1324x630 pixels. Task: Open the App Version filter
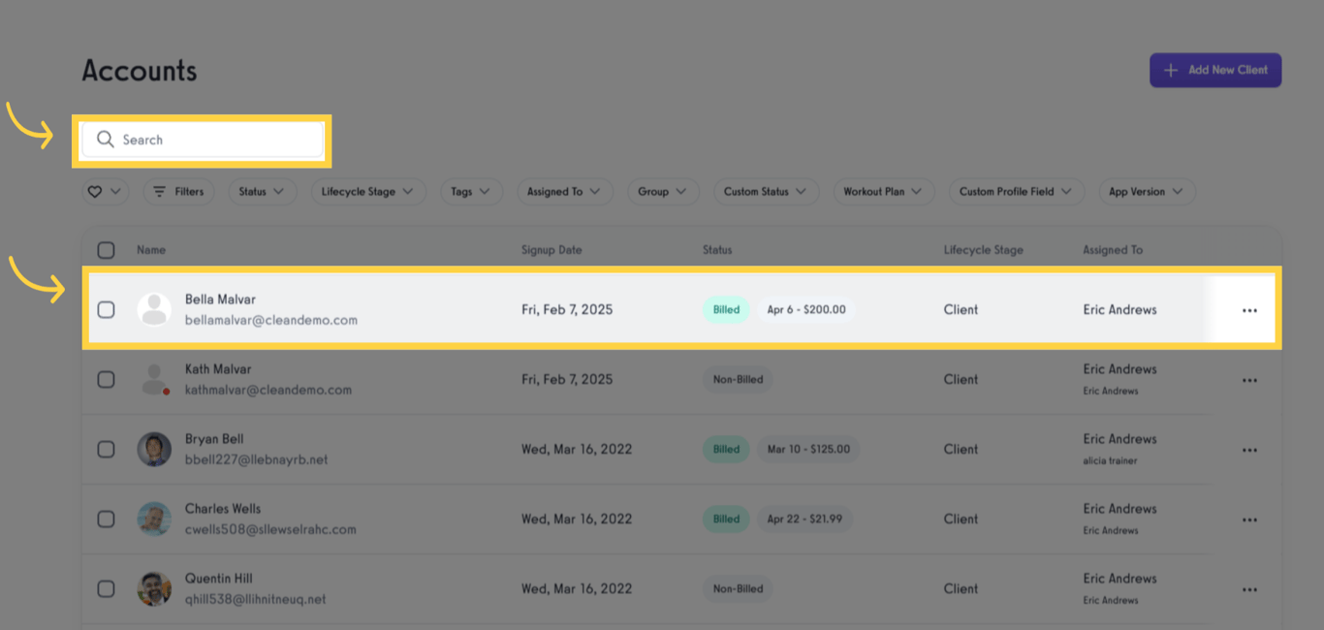(x=1146, y=191)
